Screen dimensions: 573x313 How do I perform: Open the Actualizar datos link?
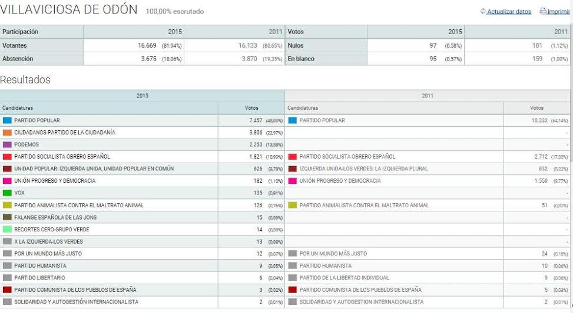pyautogui.click(x=509, y=12)
